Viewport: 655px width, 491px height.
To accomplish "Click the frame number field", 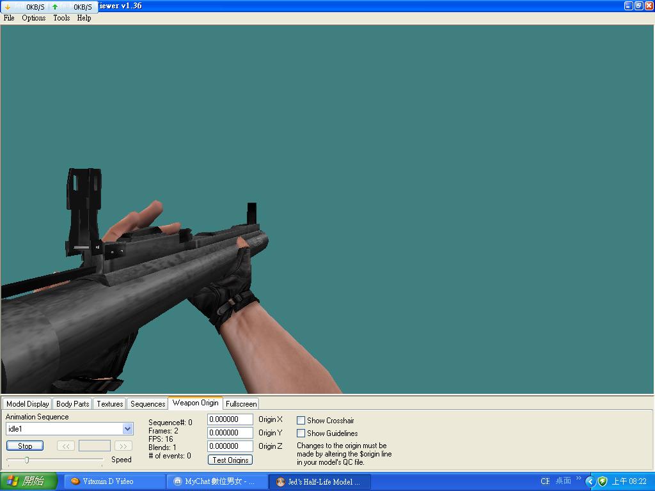I will coord(95,446).
